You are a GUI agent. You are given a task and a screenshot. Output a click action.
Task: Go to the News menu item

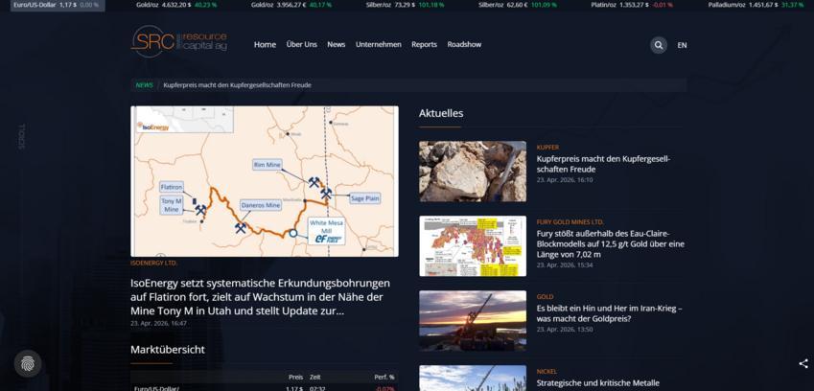(336, 45)
